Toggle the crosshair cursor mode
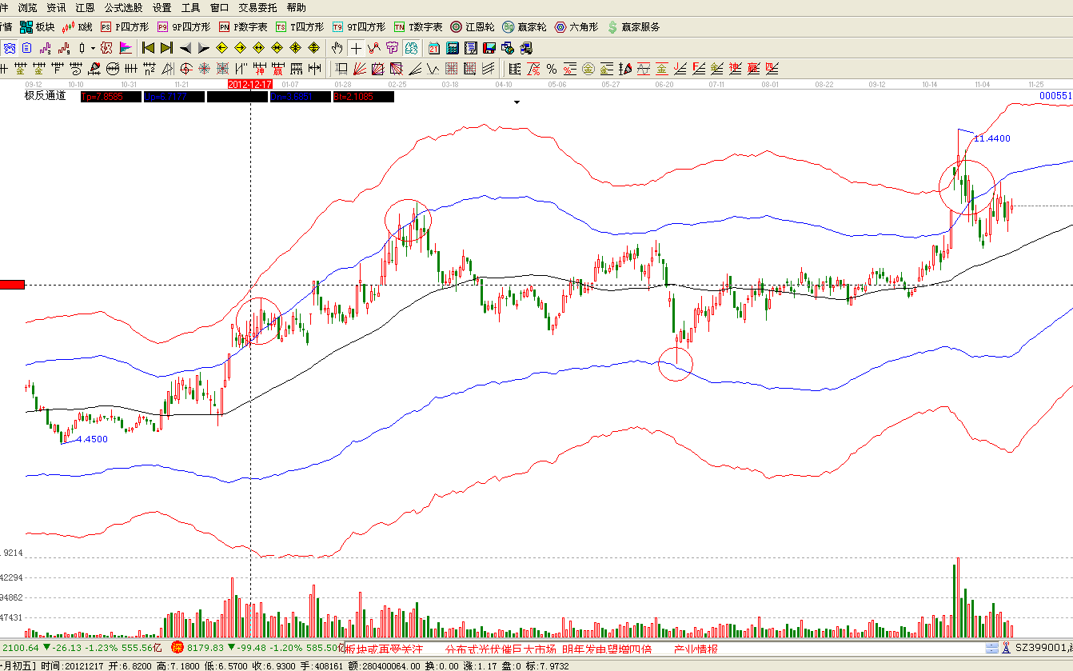Screen dimensions: 1073x671 (356, 48)
